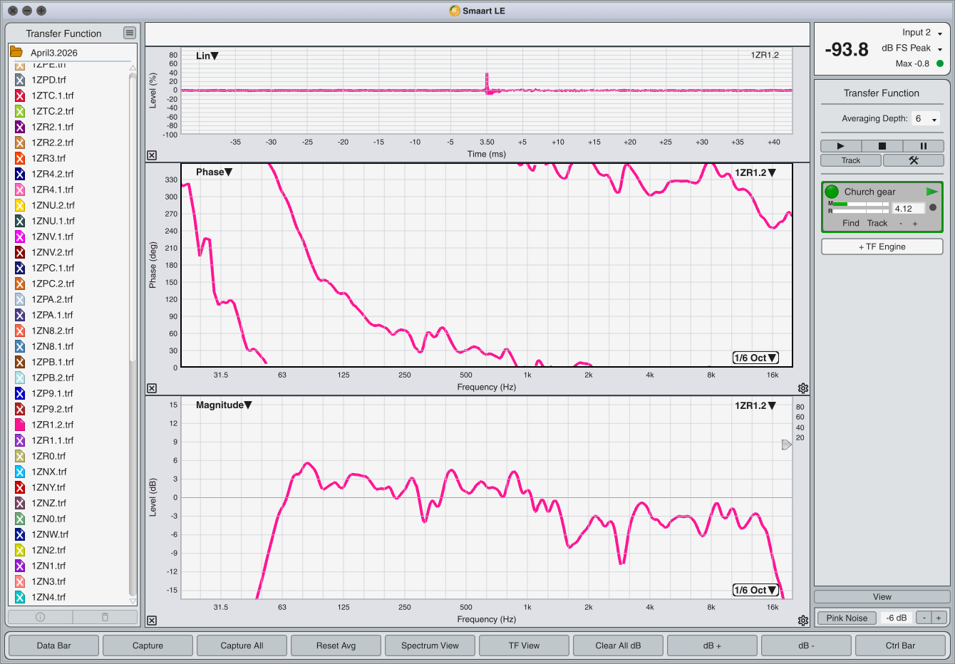955x664 pixels.
Task: Toggle the Pink Noise generator
Action: [x=847, y=618]
